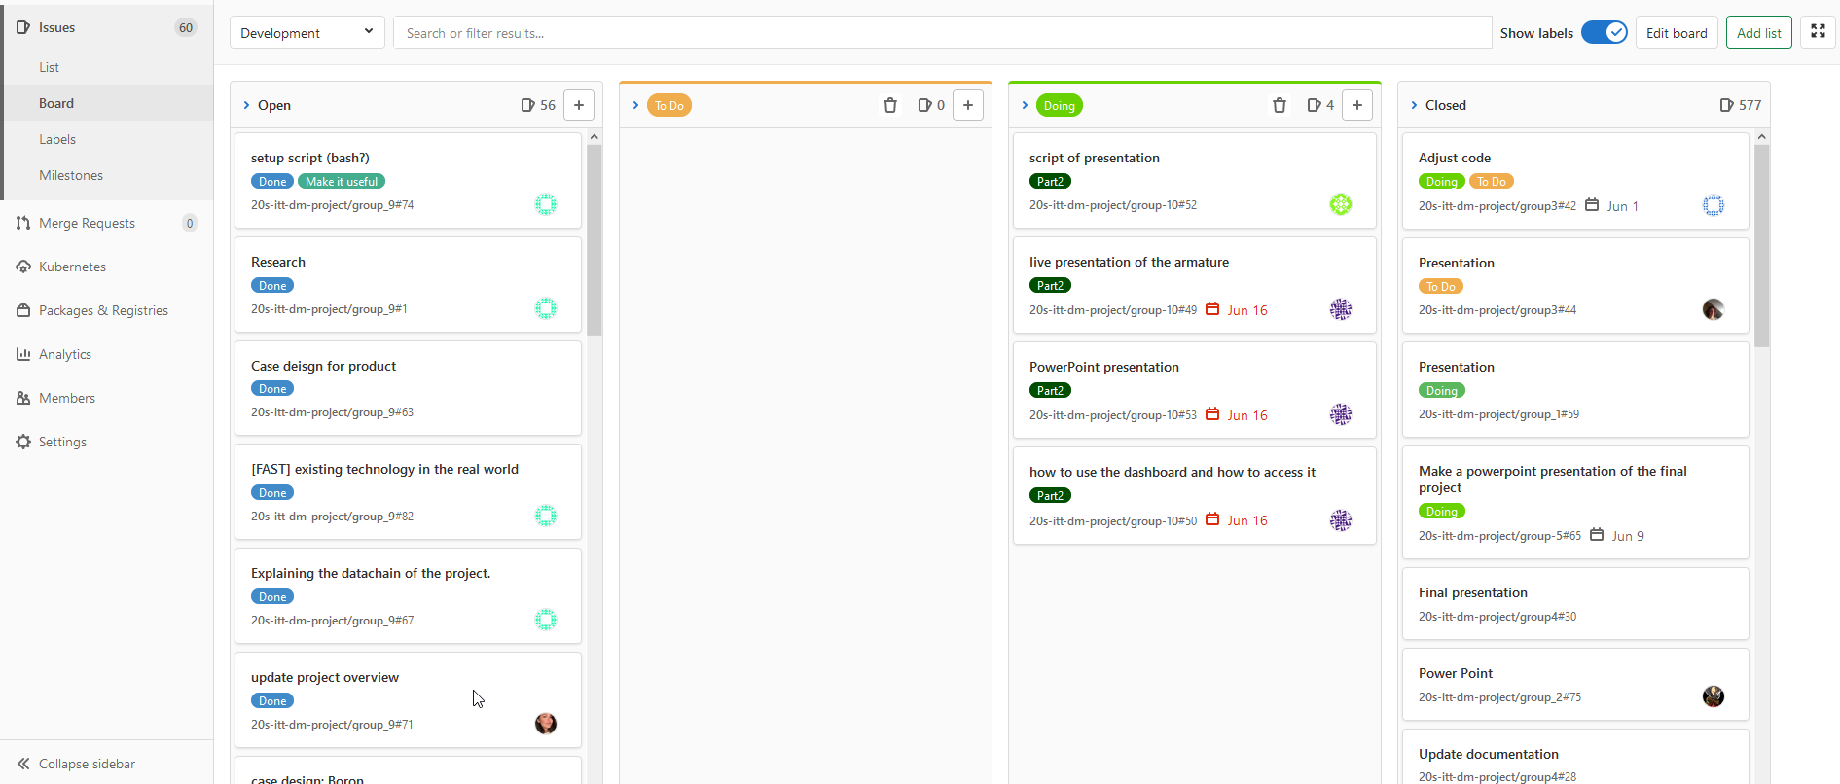
Task: Click the Merge Requests icon
Action: [23, 223]
